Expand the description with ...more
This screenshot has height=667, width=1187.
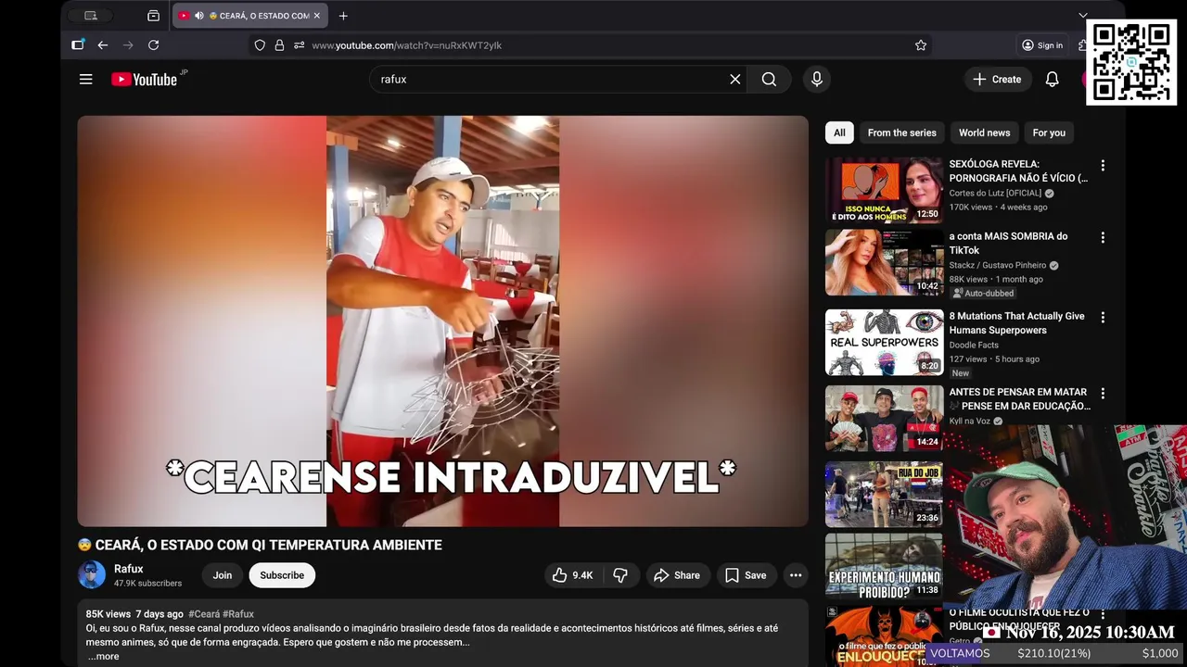click(103, 657)
